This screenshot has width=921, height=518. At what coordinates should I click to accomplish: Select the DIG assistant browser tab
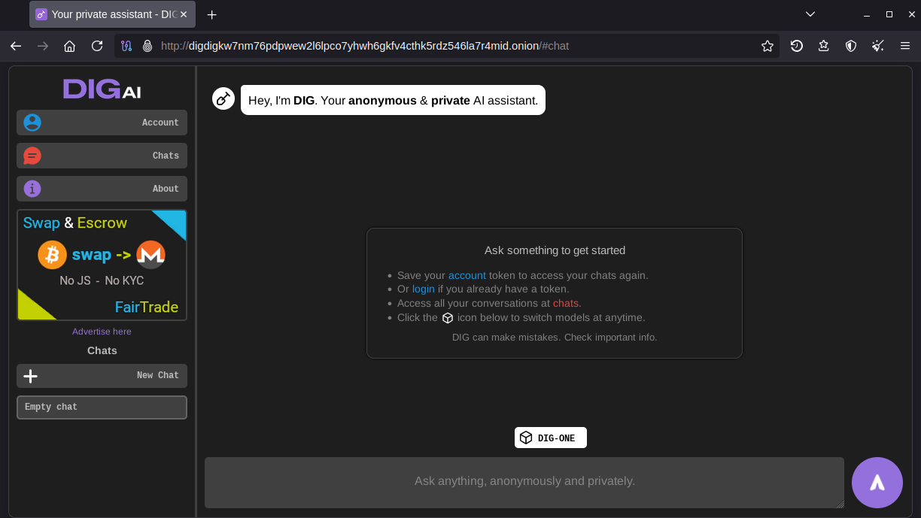click(x=105, y=14)
